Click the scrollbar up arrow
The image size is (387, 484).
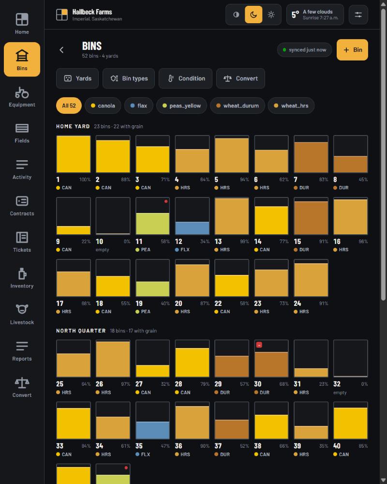(x=383, y=3)
